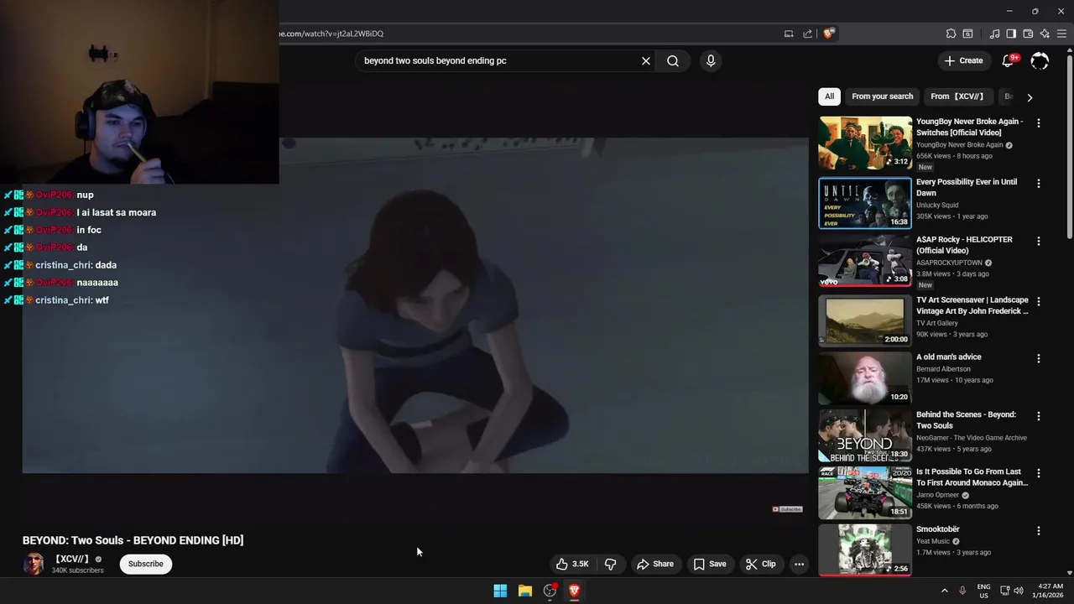Toggle the browser sidebar panel
1074x604 pixels.
coord(1011,34)
